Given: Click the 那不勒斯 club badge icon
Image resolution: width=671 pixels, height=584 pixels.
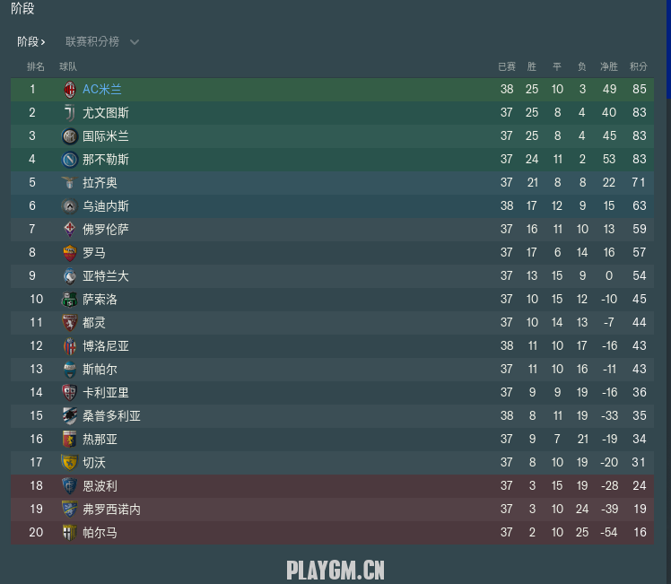Looking at the screenshot, I should tap(69, 160).
